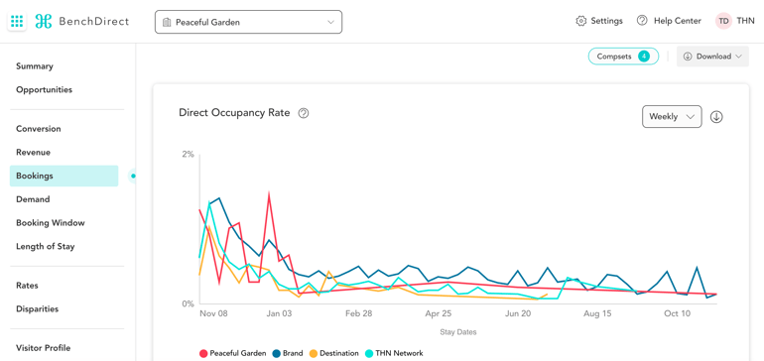Click the BenchDirect logo icon
The width and height of the screenshot is (764, 361).
(44, 22)
